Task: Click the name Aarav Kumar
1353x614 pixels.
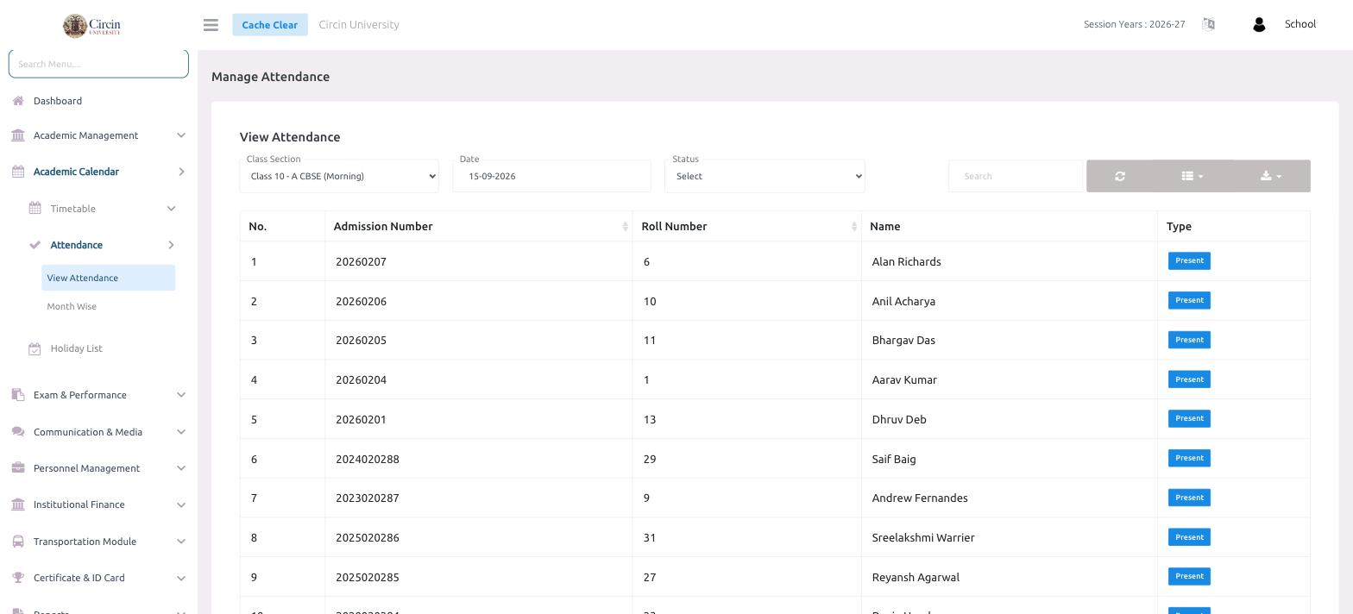Action: click(904, 379)
